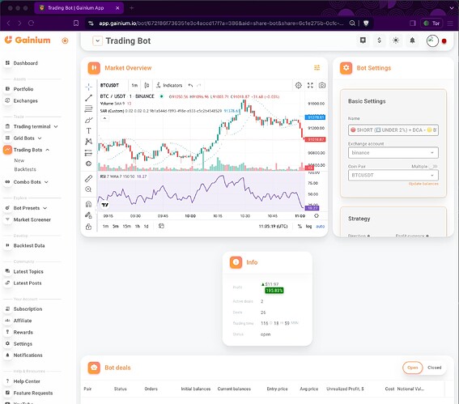Toggle the Multiple coin pair switch
This screenshot has height=404, width=459.
click(x=434, y=166)
